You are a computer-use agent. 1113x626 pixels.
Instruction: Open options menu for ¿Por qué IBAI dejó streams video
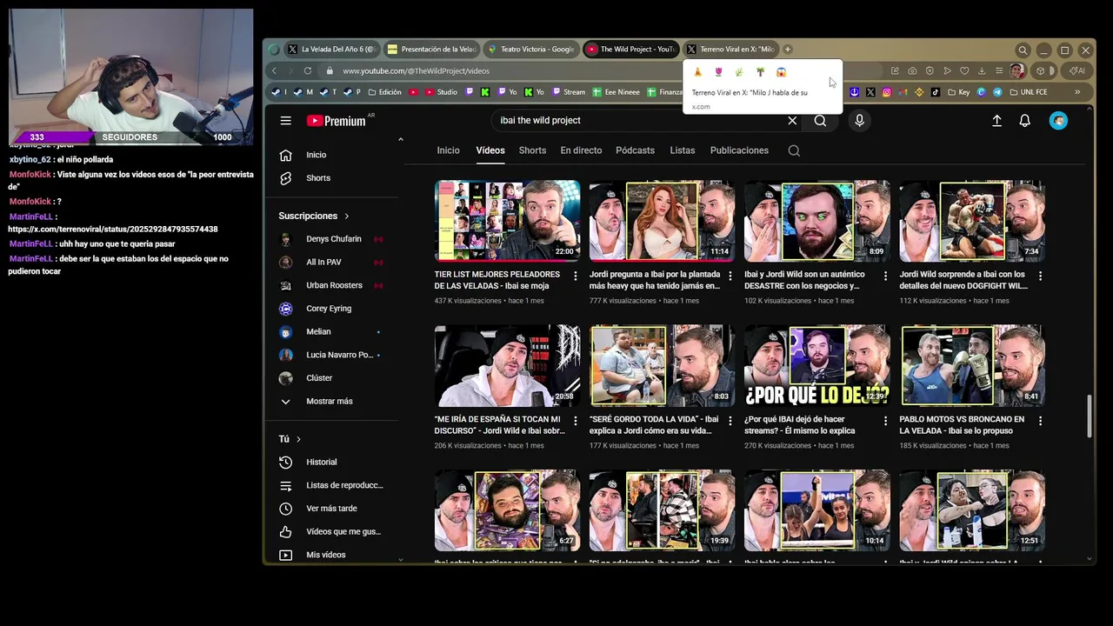(x=885, y=421)
